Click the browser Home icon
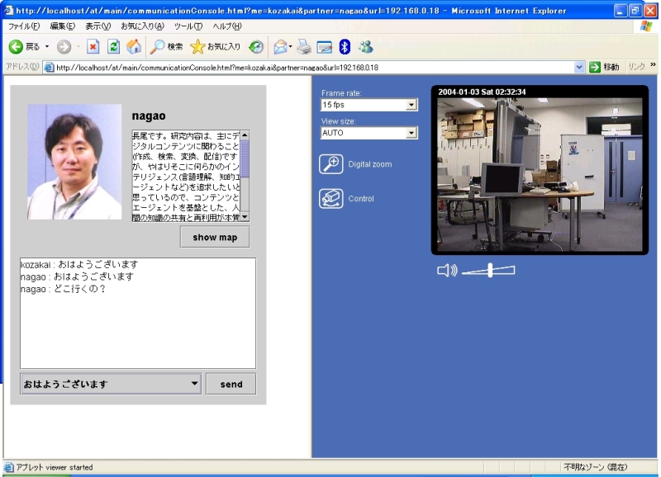 tap(133, 47)
